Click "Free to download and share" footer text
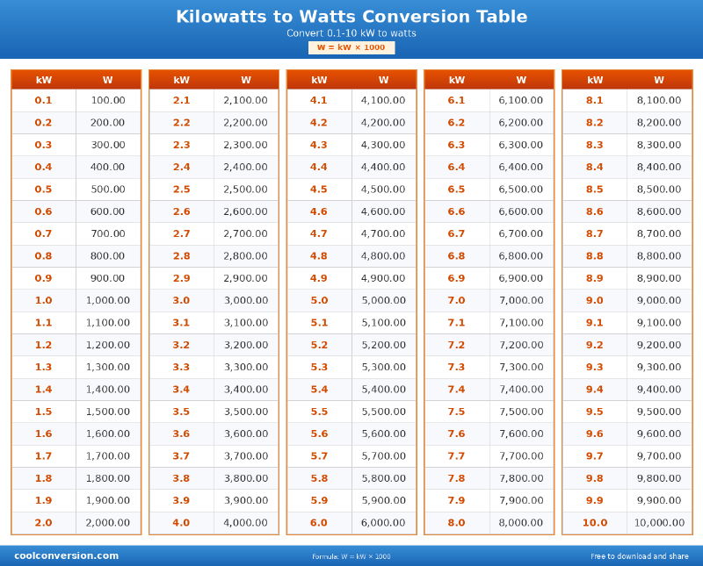Viewport: 703px width, 566px height. 640,556
